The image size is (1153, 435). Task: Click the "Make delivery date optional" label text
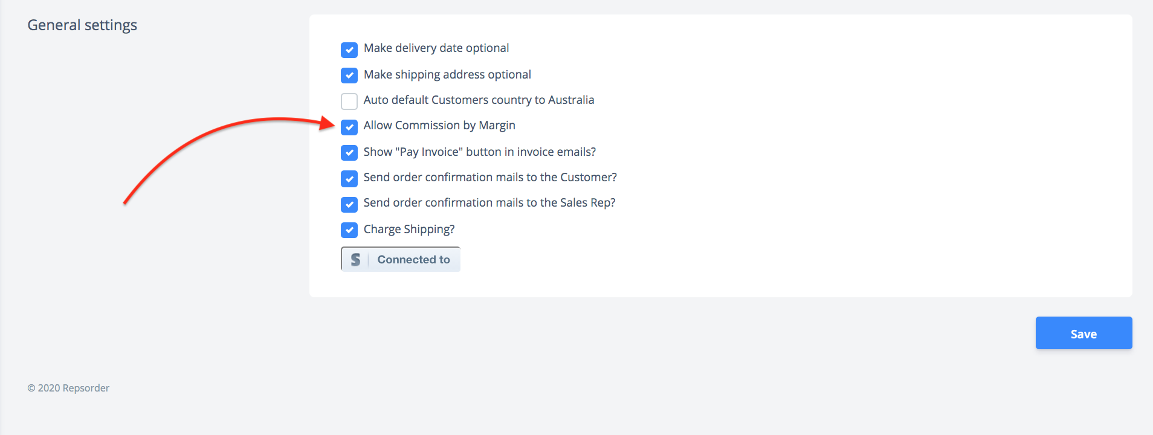[436, 48]
